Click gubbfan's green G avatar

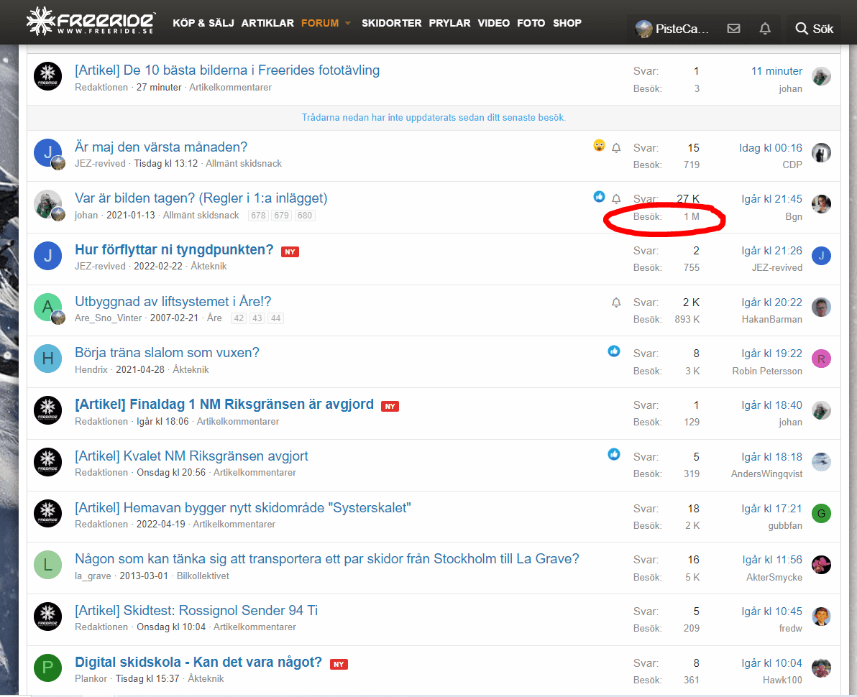(821, 513)
